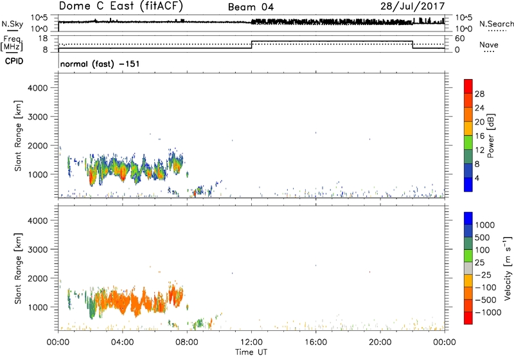Click the grey velocity colorbar segment

pyautogui.click(x=468, y=269)
